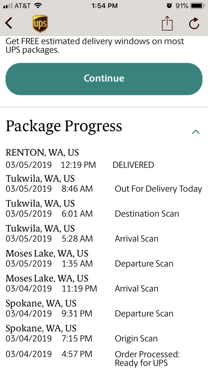This screenshot has width=208, height=370.
Task: Tap the Package Progress heading
Action: tap(64, 126)
